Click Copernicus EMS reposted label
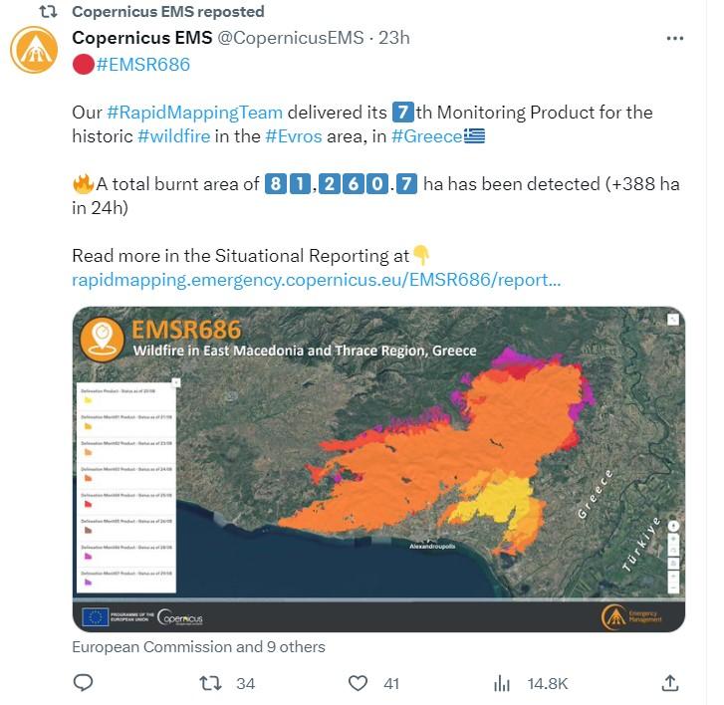 tap(168, 12)
